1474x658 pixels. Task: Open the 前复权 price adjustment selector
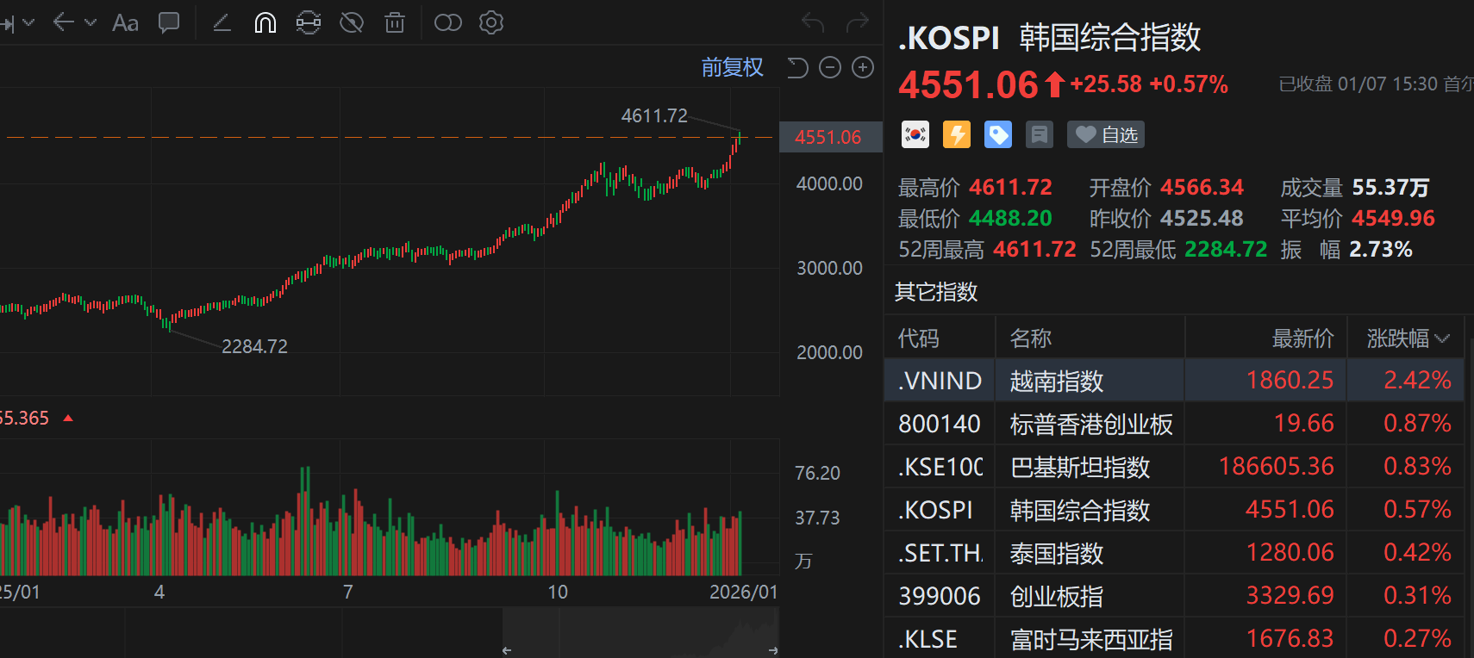pos(732,67)
